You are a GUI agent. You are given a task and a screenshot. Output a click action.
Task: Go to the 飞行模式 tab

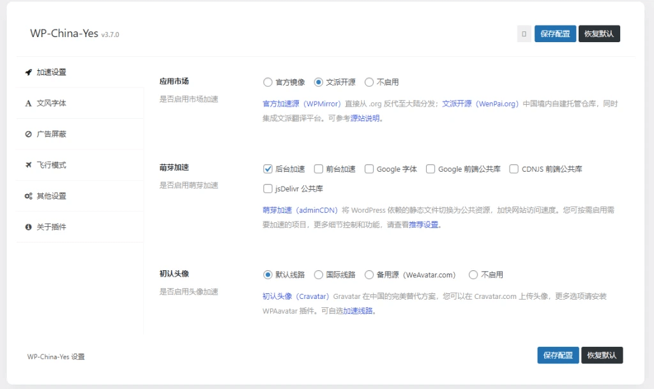80,165
